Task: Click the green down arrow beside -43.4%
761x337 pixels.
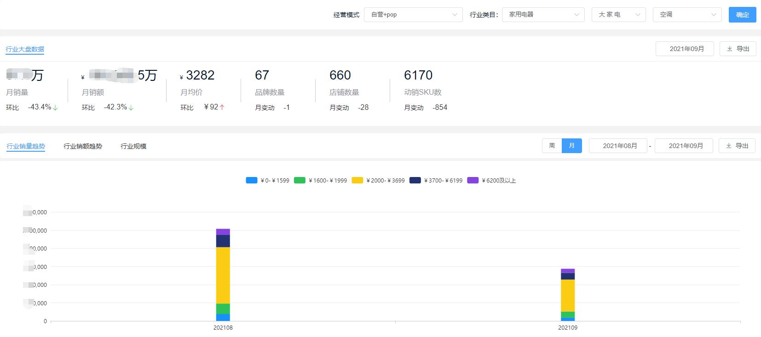Action: [56, 108]
